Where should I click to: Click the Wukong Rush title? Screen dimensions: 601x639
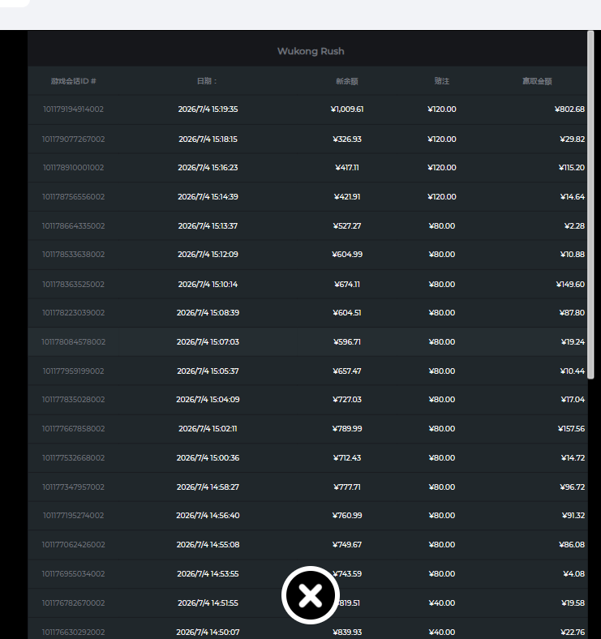pos(311,51)
